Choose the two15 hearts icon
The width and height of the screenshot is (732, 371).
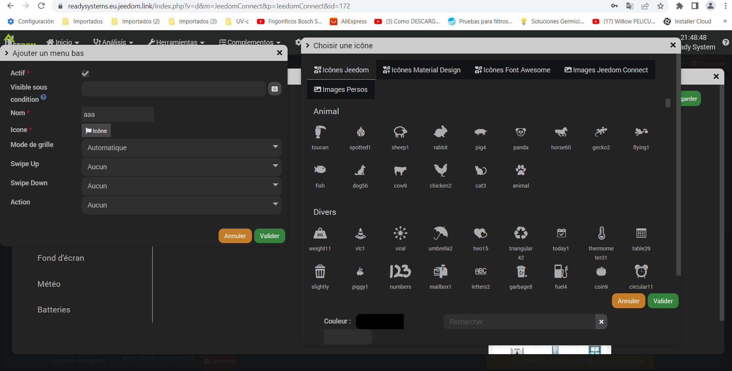[480, 233]
